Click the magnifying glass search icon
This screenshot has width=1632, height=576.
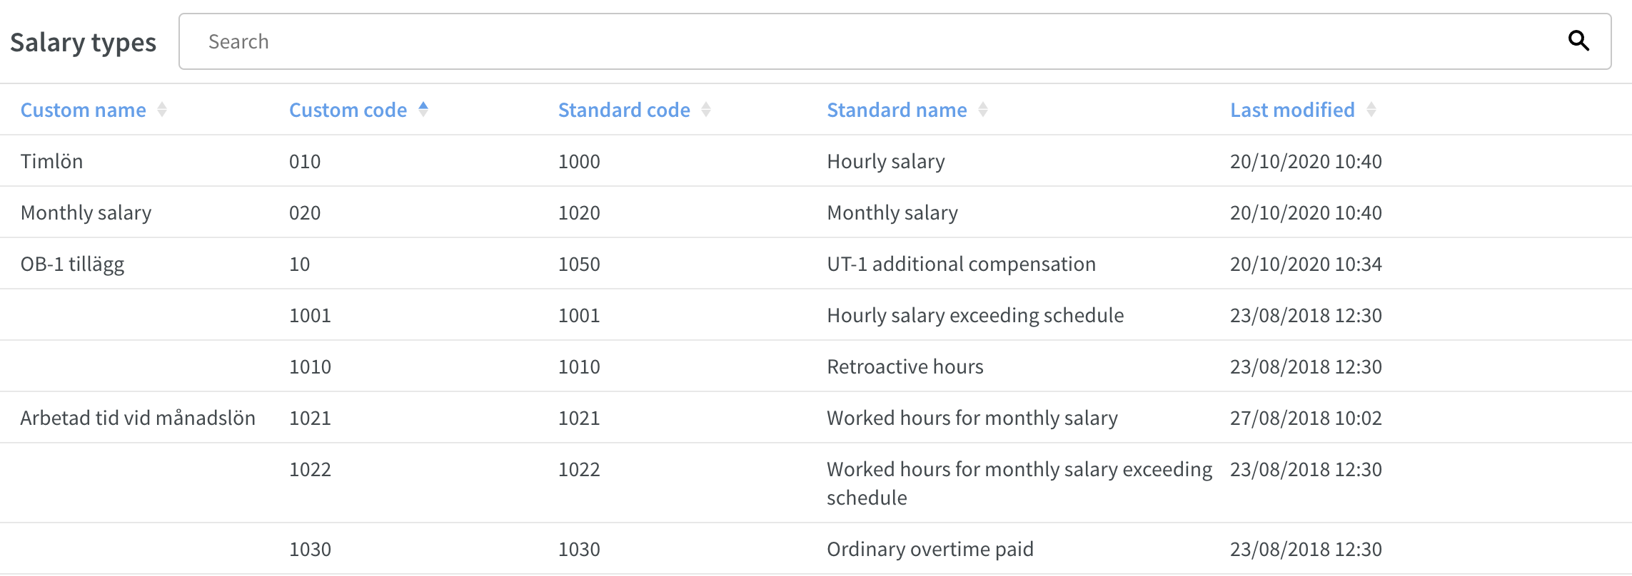click(x=1578, y=41)
